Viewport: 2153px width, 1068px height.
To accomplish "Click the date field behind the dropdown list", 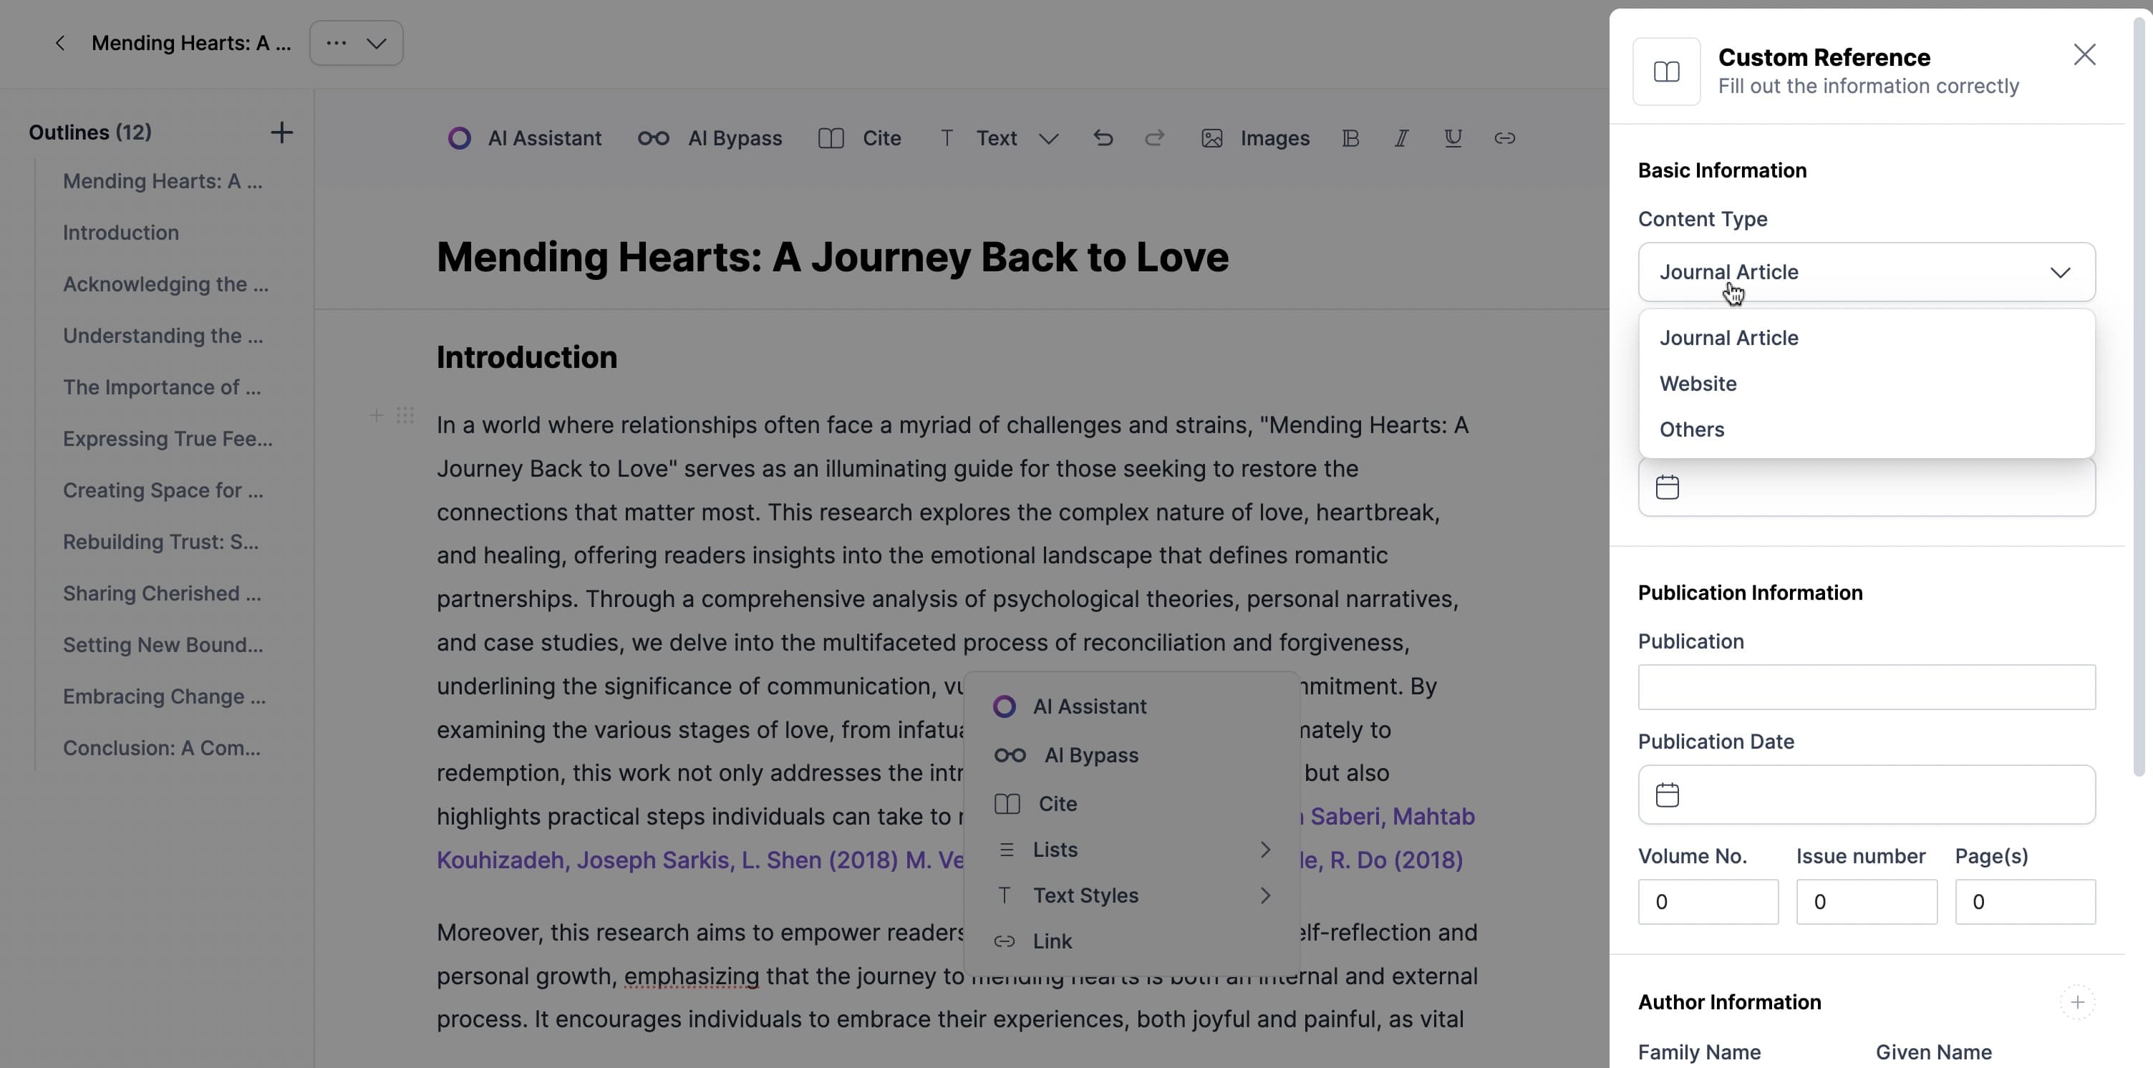I will coord(1867,487).
